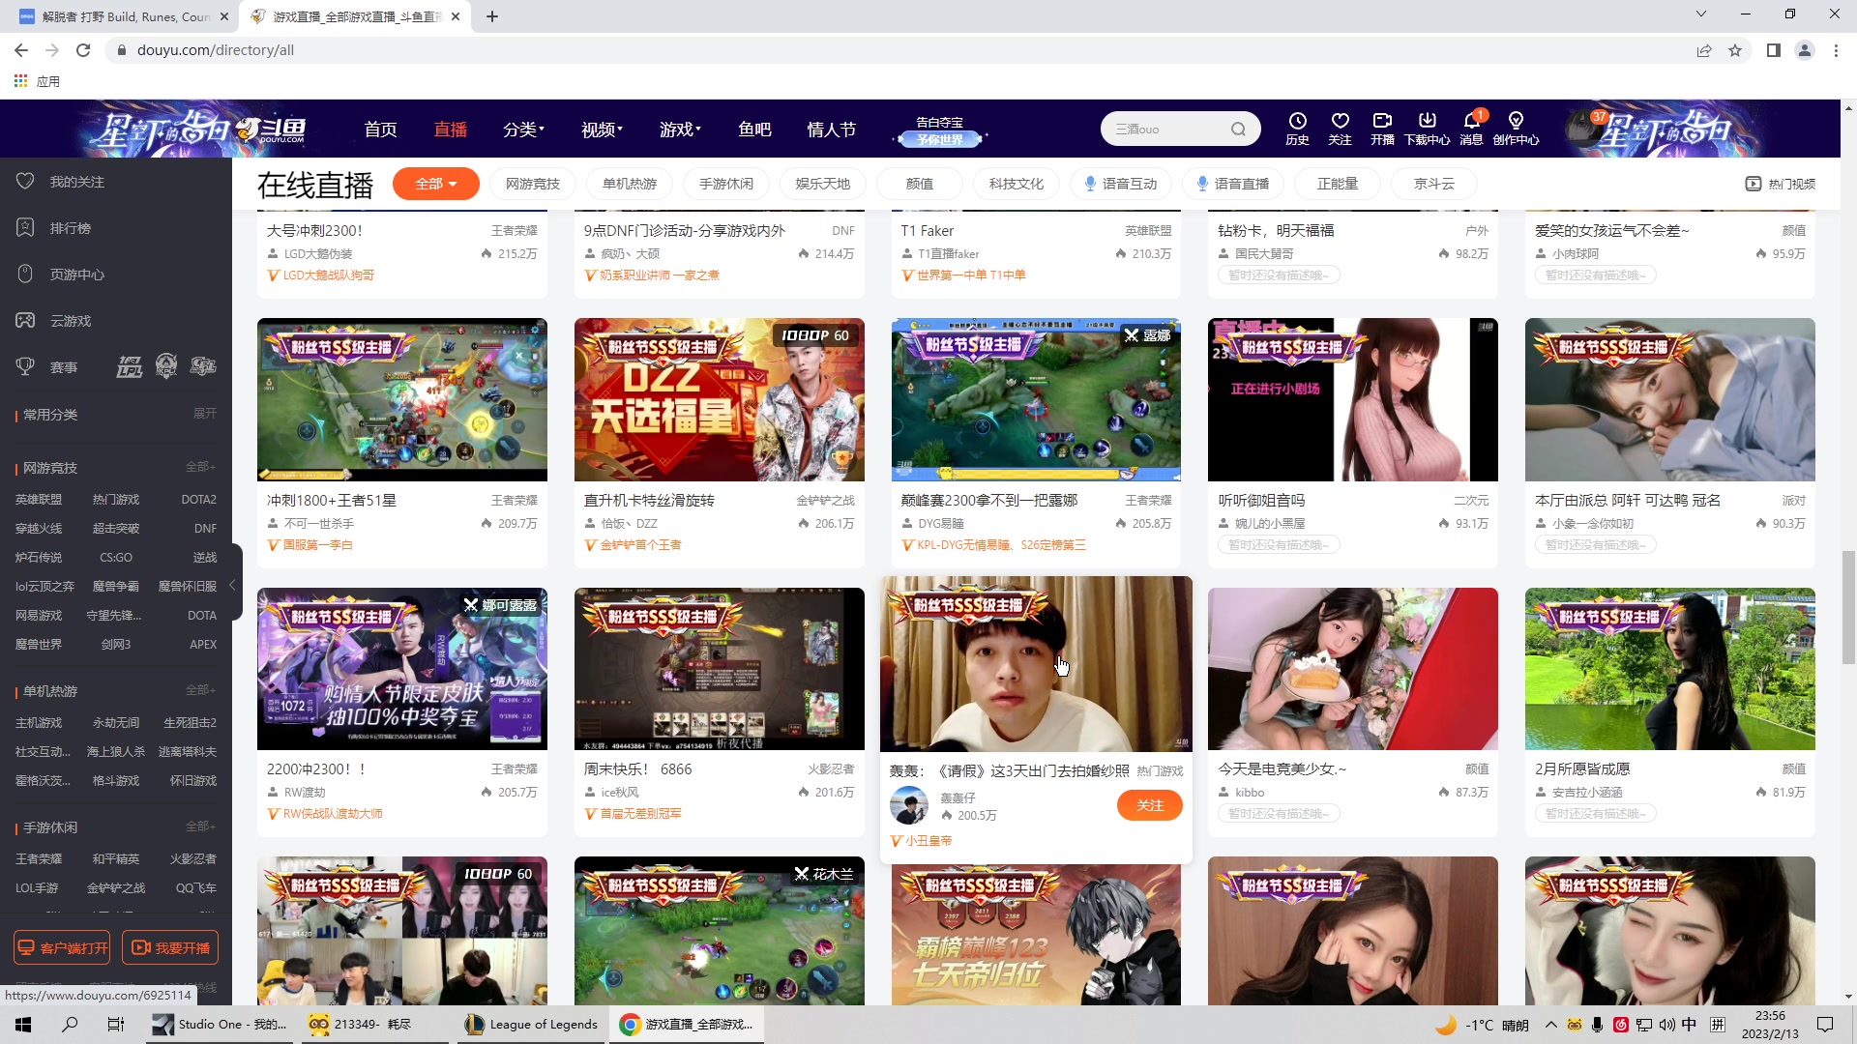The width and height of the screenshot is (1857, 1044).
Task: Open 听听御姐音吗 stream thumbnail
Action: click(x=1353, y=399)
